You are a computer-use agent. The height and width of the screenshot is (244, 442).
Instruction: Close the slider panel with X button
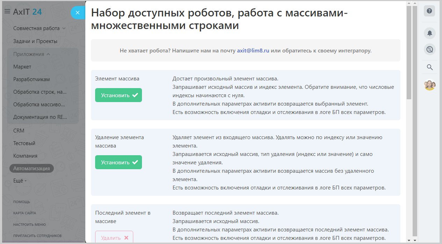(78, 13)
